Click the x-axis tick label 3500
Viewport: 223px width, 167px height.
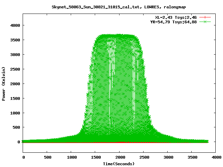pyautogui.click(x=192, y=157)
